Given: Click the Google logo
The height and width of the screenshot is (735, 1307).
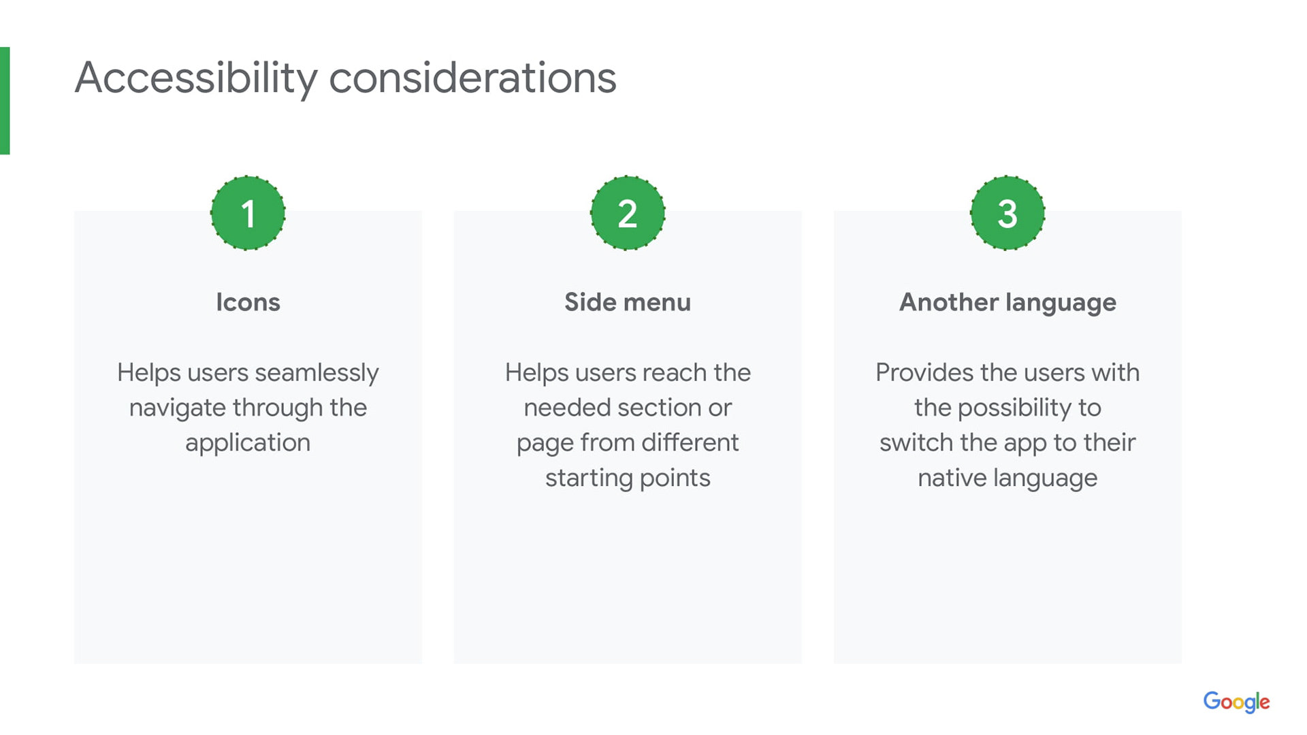Looking at the screenshot, I should 1236,702.
